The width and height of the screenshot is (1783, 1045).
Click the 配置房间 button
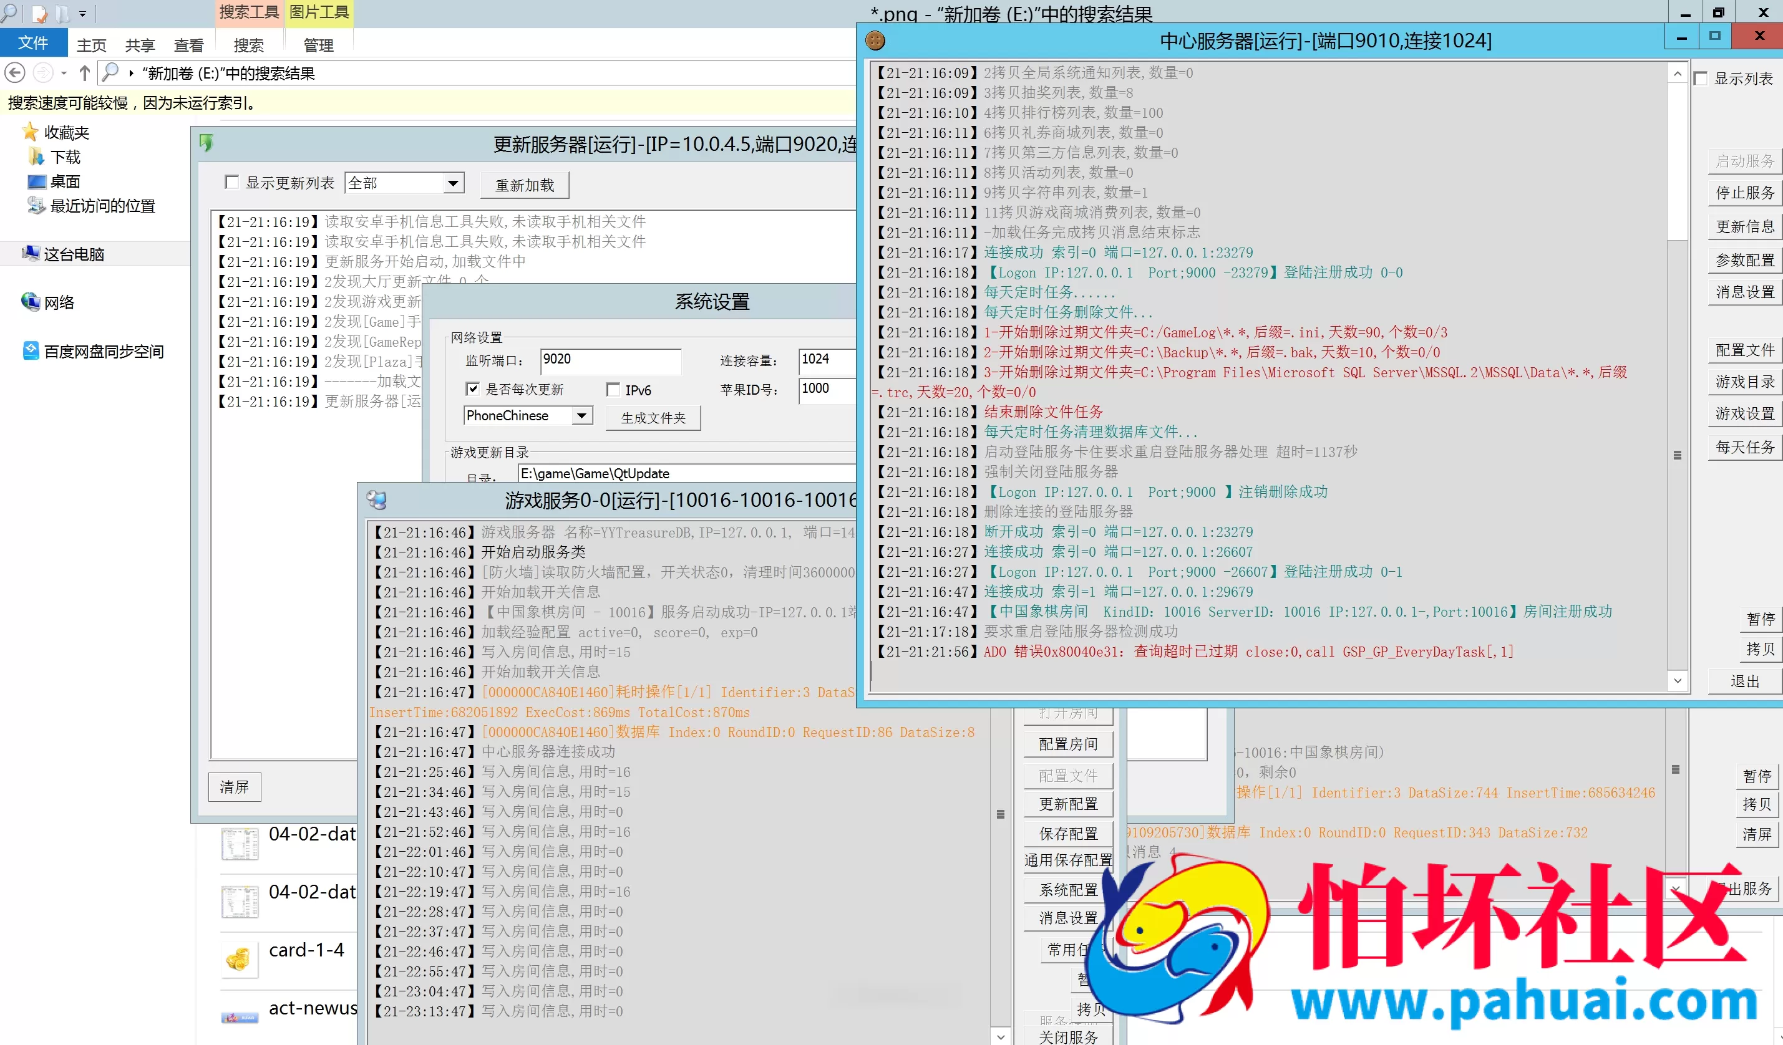click(x=1069, y=744)
